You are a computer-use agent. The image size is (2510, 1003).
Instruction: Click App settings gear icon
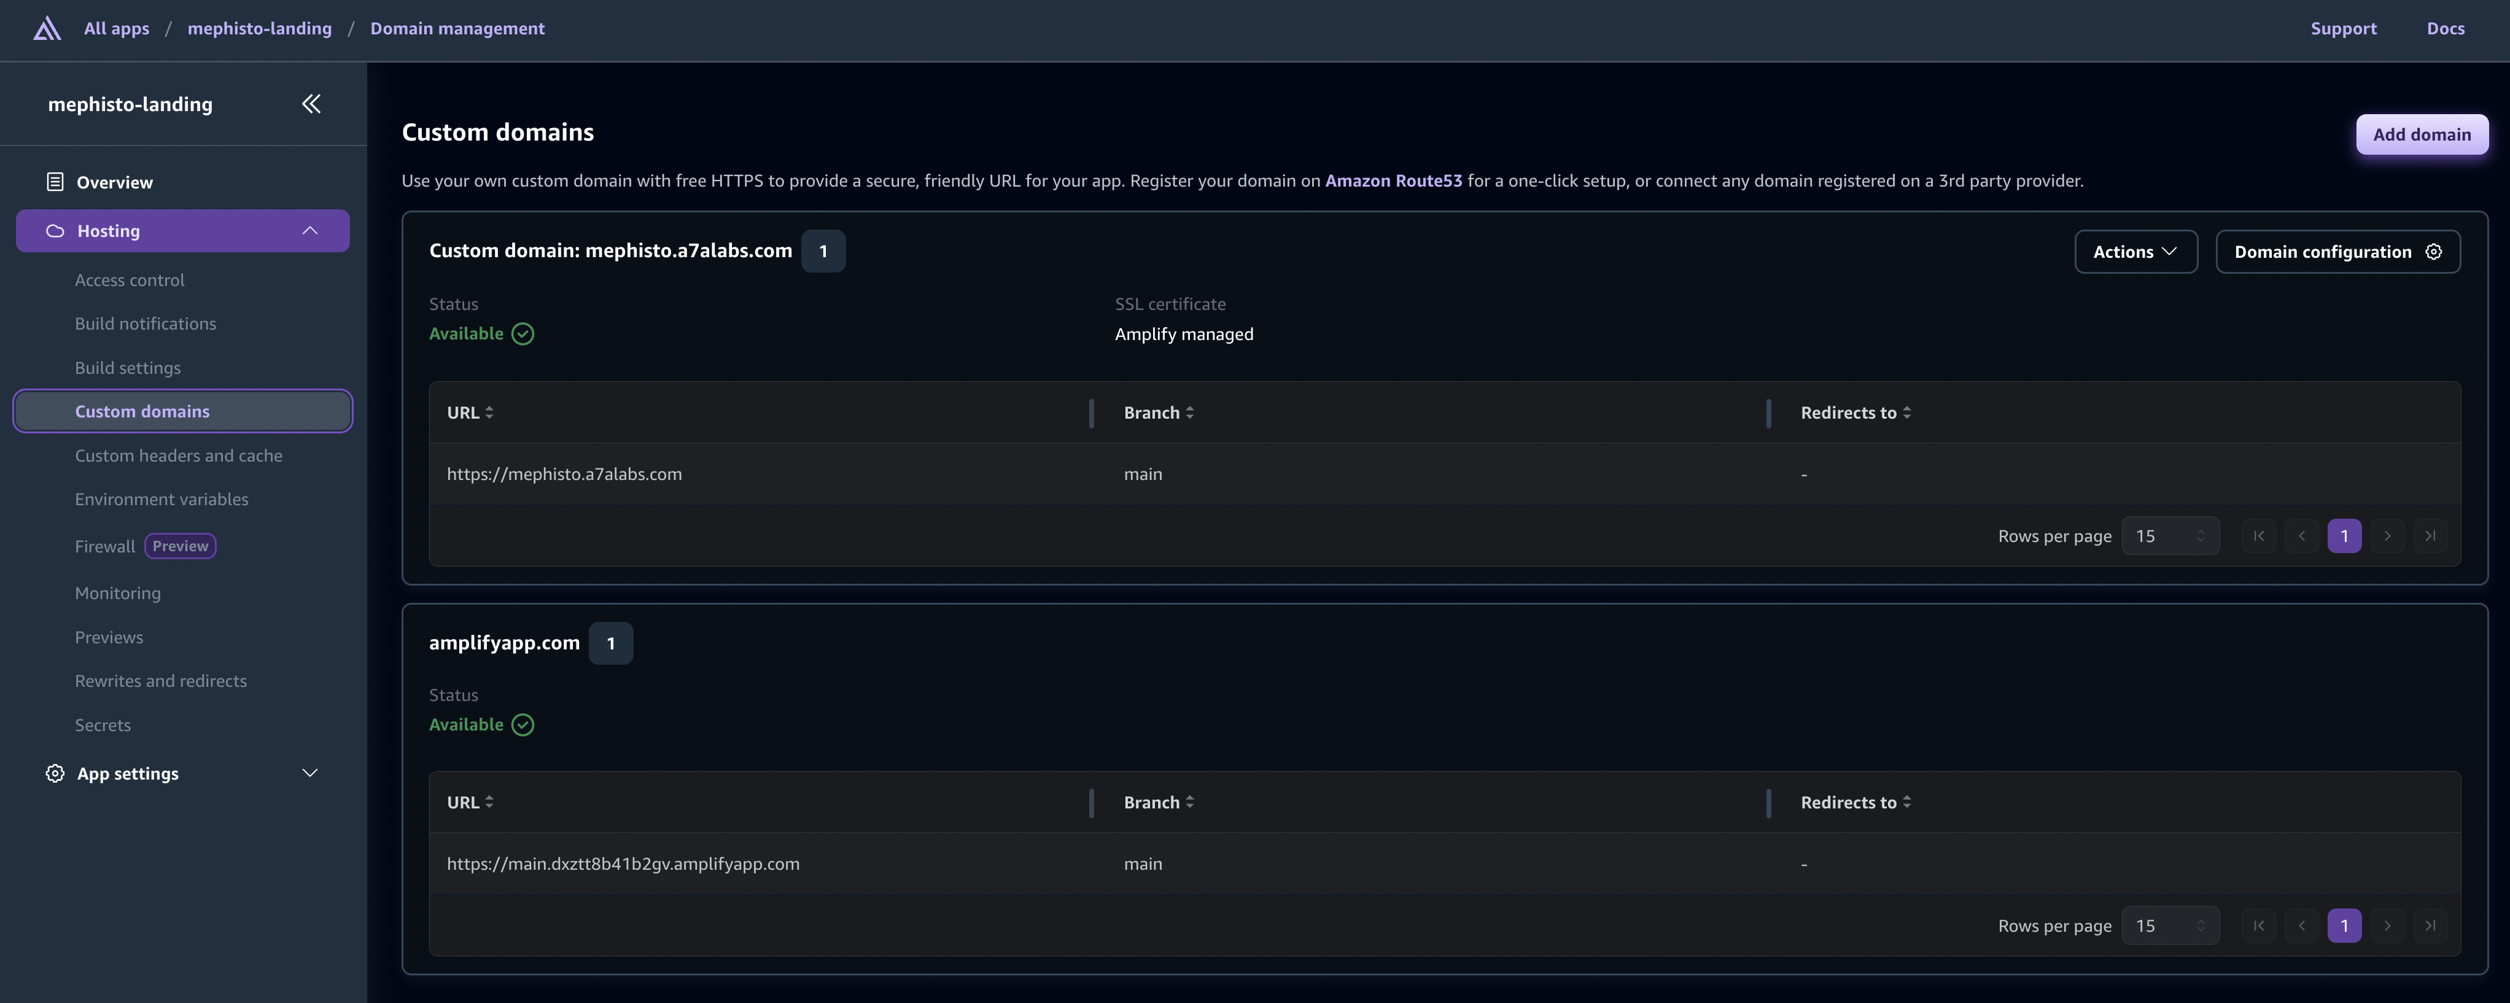pos(55,773)
